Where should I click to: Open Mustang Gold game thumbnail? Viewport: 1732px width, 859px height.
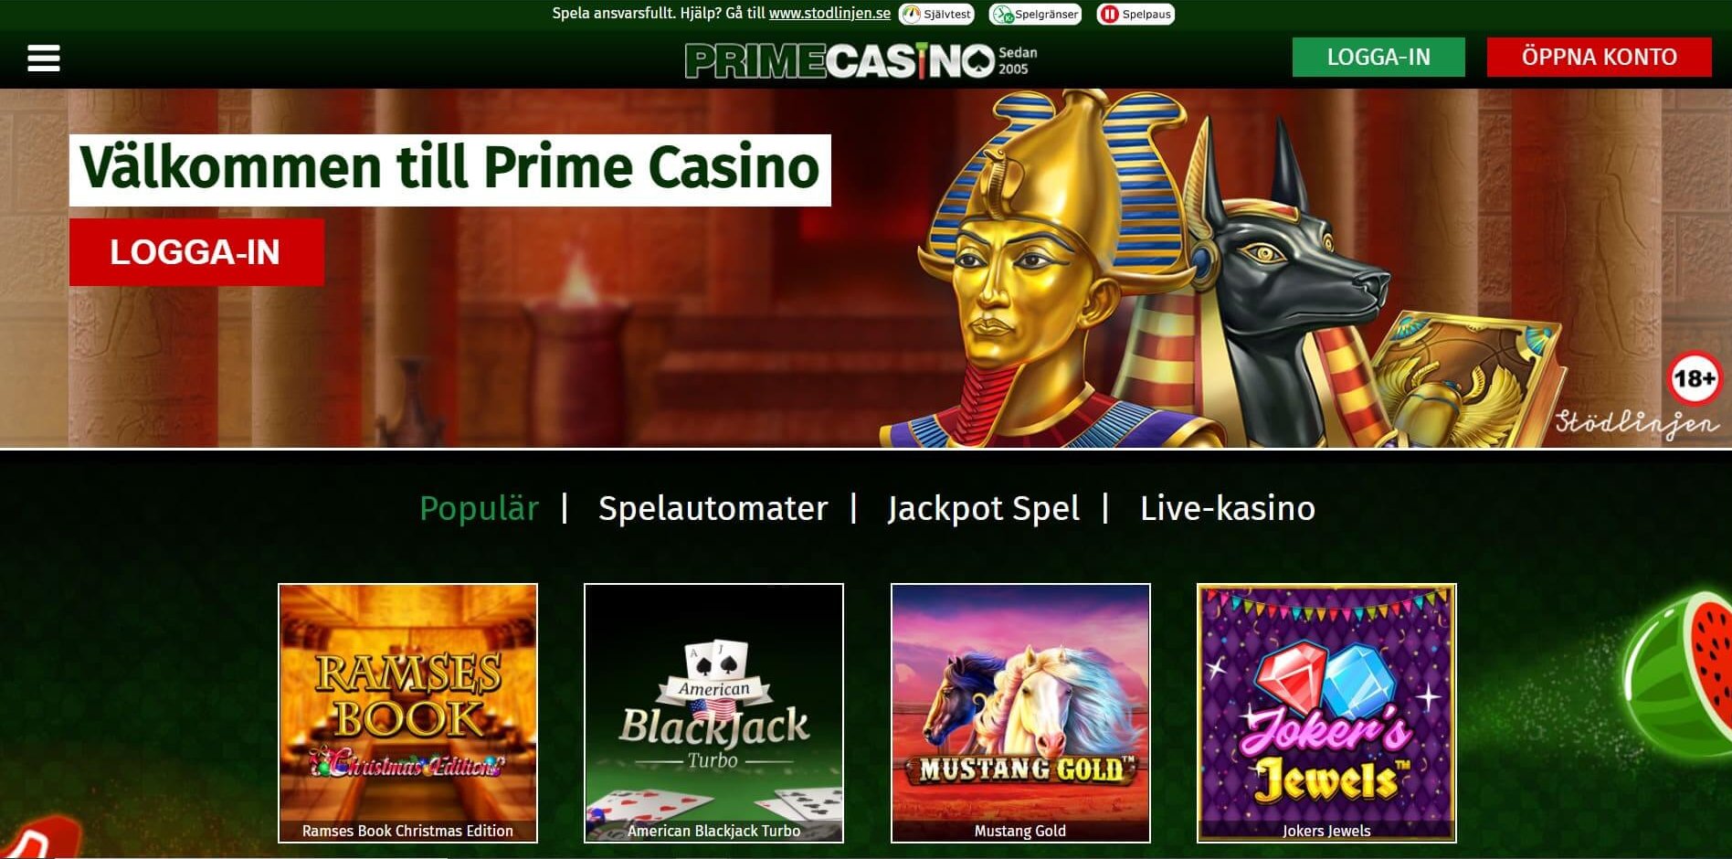(x=1020, y=713)
